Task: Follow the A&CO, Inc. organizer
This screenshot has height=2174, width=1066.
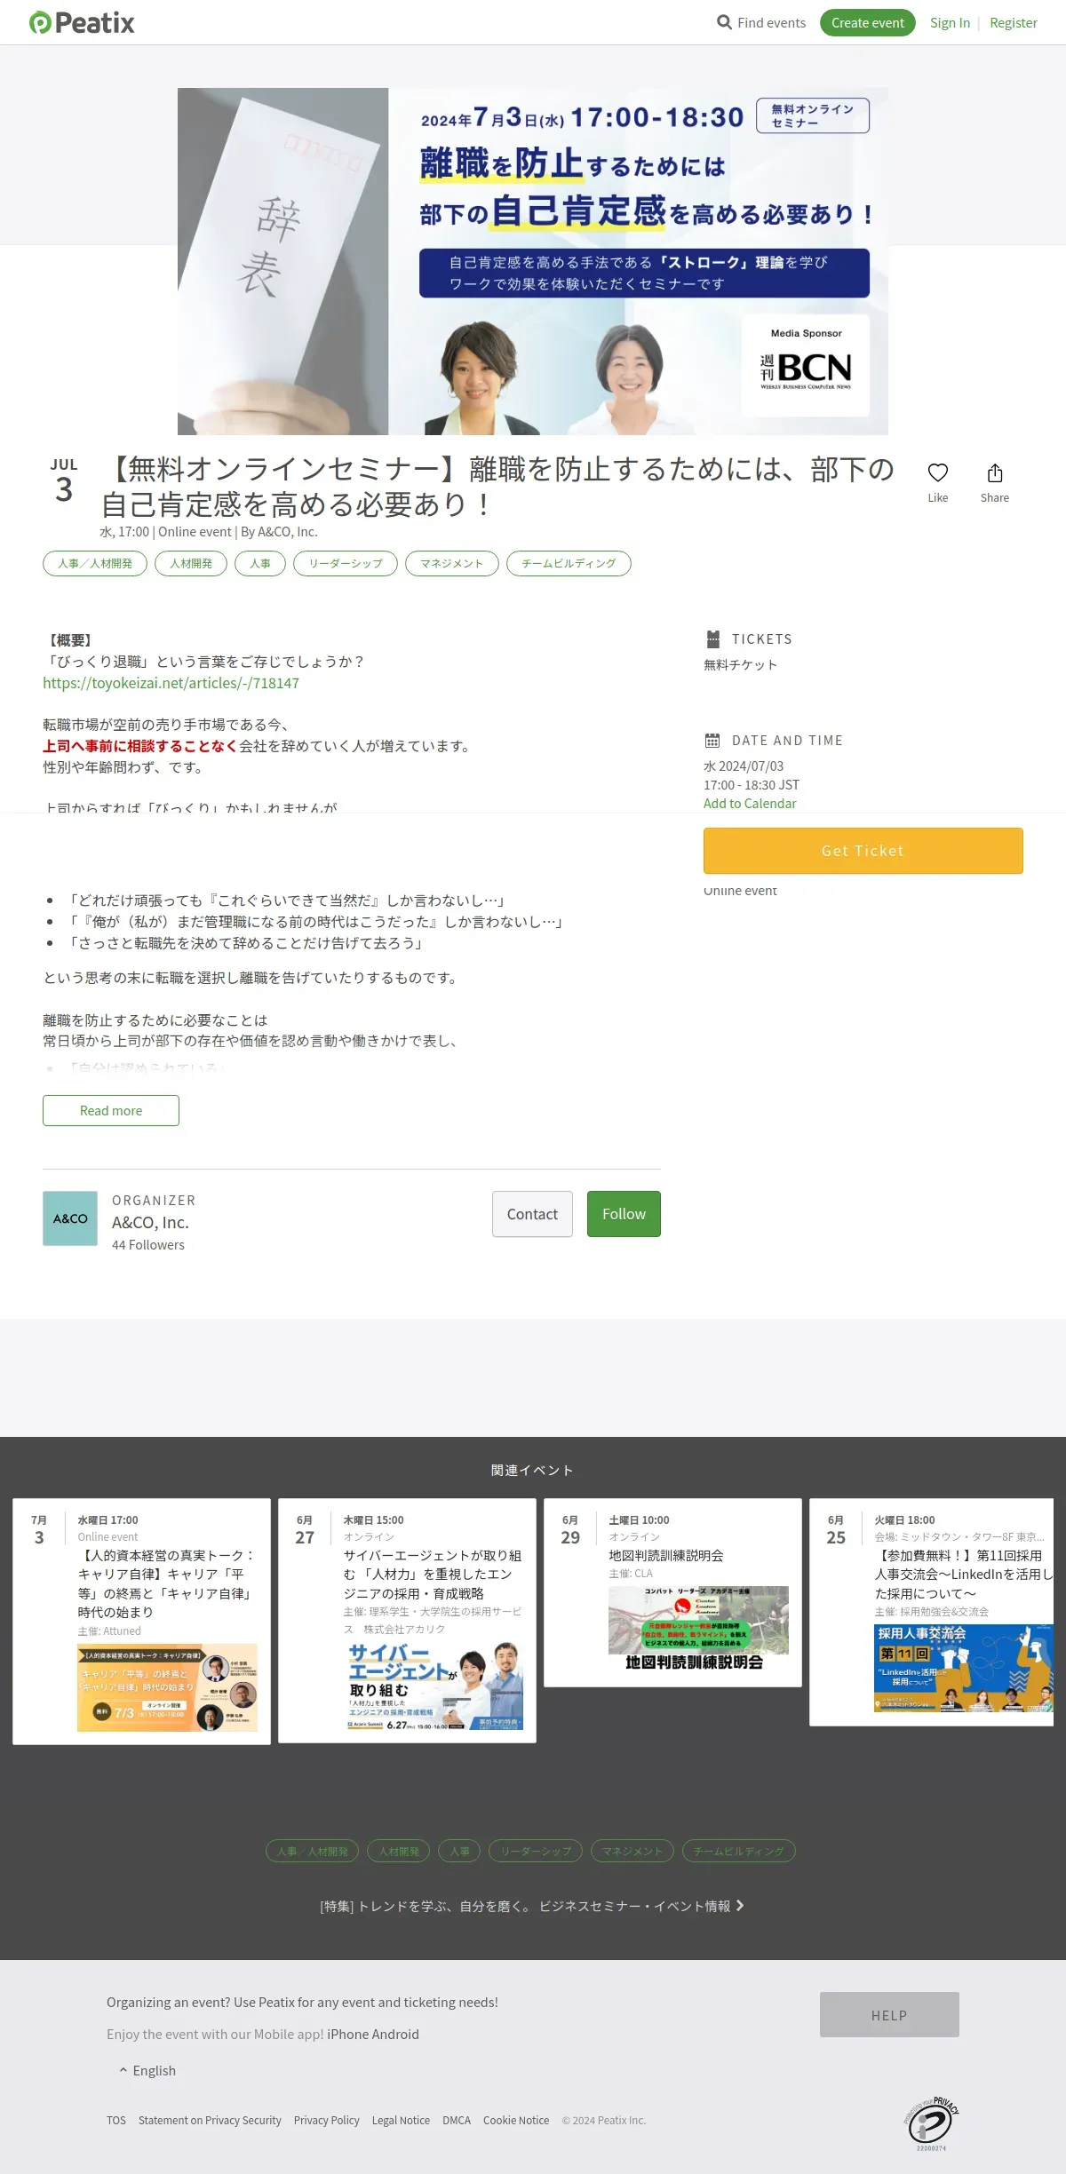Action: pyautogui.click(x=624, y=1214)
